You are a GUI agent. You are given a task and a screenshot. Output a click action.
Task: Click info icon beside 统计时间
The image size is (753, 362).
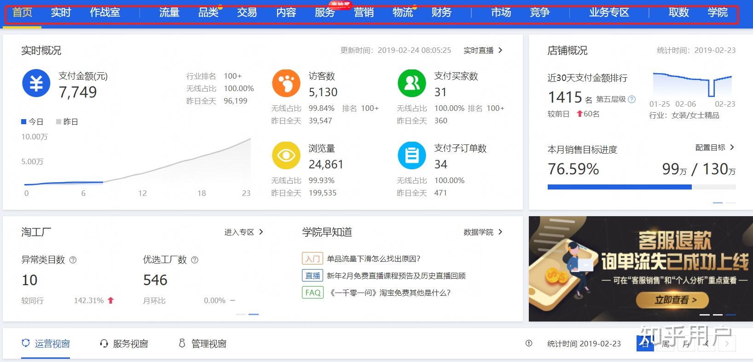tap(529, 343)
